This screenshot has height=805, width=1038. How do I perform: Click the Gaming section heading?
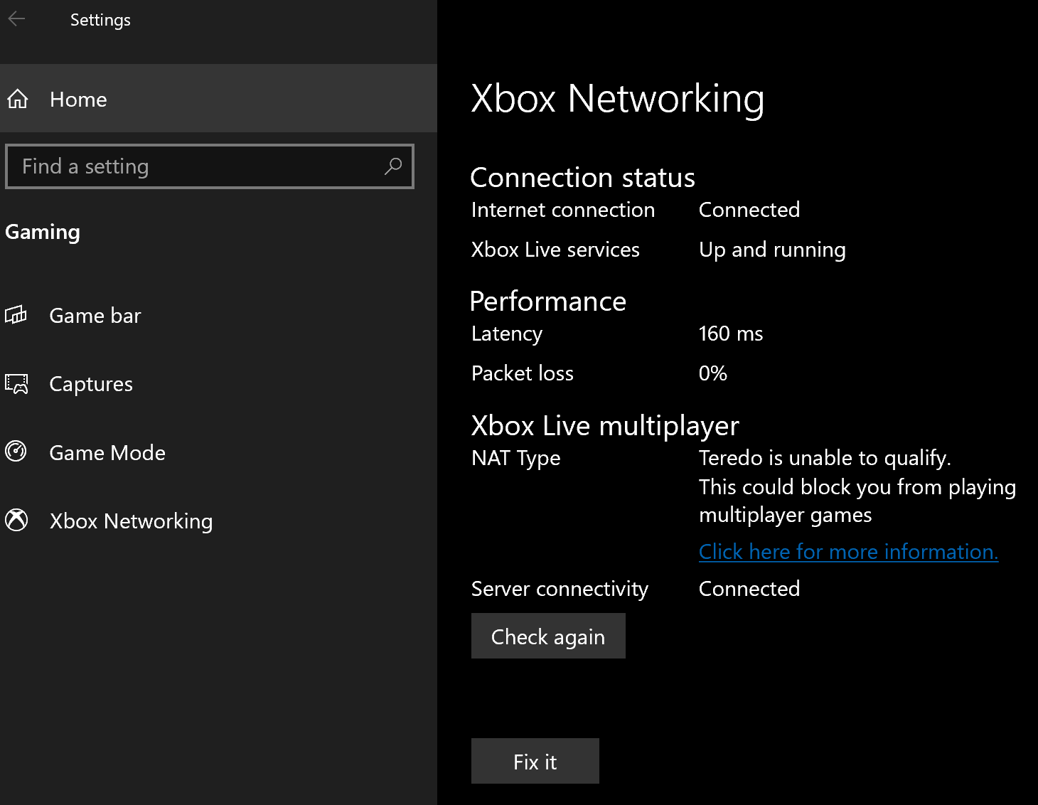(43, 233)
